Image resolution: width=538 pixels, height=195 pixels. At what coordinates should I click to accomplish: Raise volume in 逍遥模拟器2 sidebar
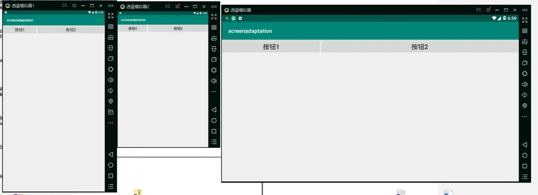click(x=214, y=81)
